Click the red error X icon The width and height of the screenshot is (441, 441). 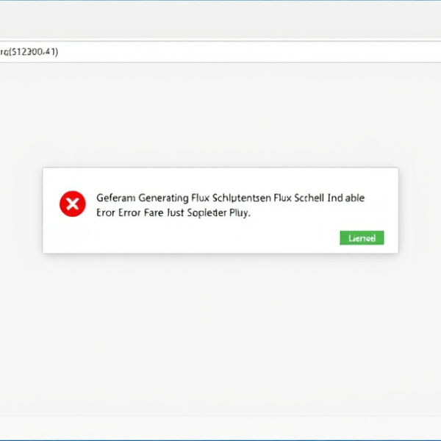(x=73, y=204)
